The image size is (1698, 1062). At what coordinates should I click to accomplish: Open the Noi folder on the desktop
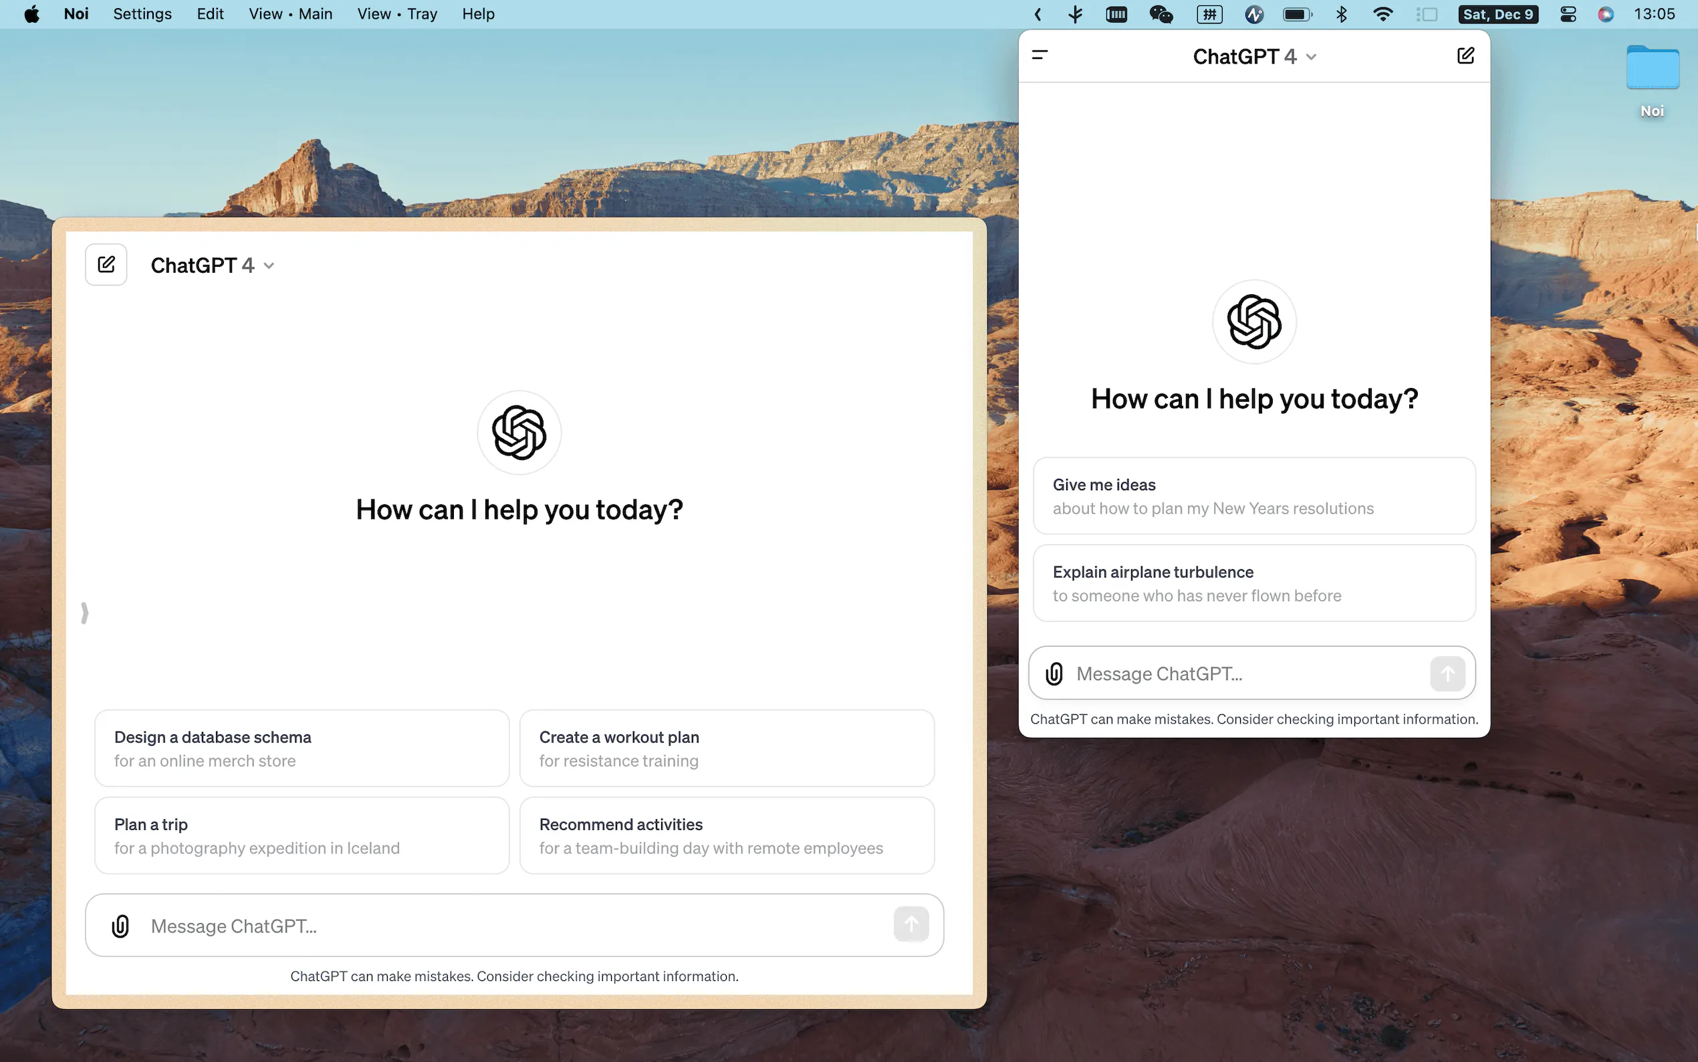(1653, 81)
